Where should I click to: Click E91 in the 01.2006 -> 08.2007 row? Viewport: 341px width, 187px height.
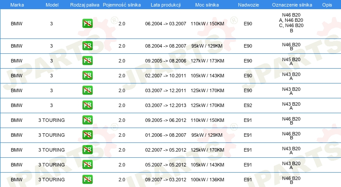click(x=248, y=135)
